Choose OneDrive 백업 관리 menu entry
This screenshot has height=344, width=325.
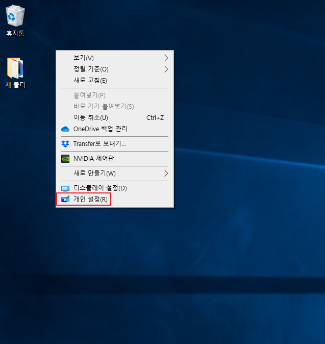click(x=115, y=129)
